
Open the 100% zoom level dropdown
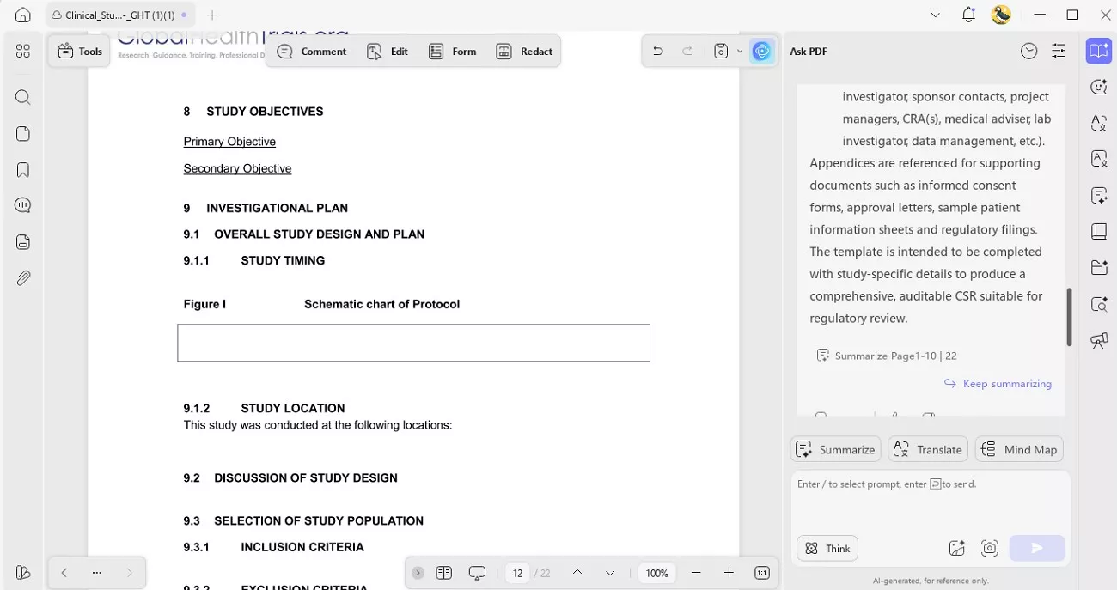pos(656,572)
